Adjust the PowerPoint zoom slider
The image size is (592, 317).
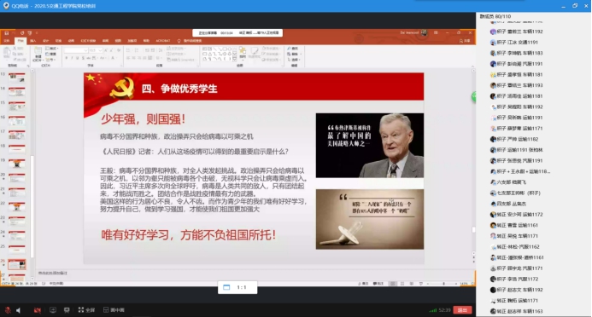[x=443, y=284]
